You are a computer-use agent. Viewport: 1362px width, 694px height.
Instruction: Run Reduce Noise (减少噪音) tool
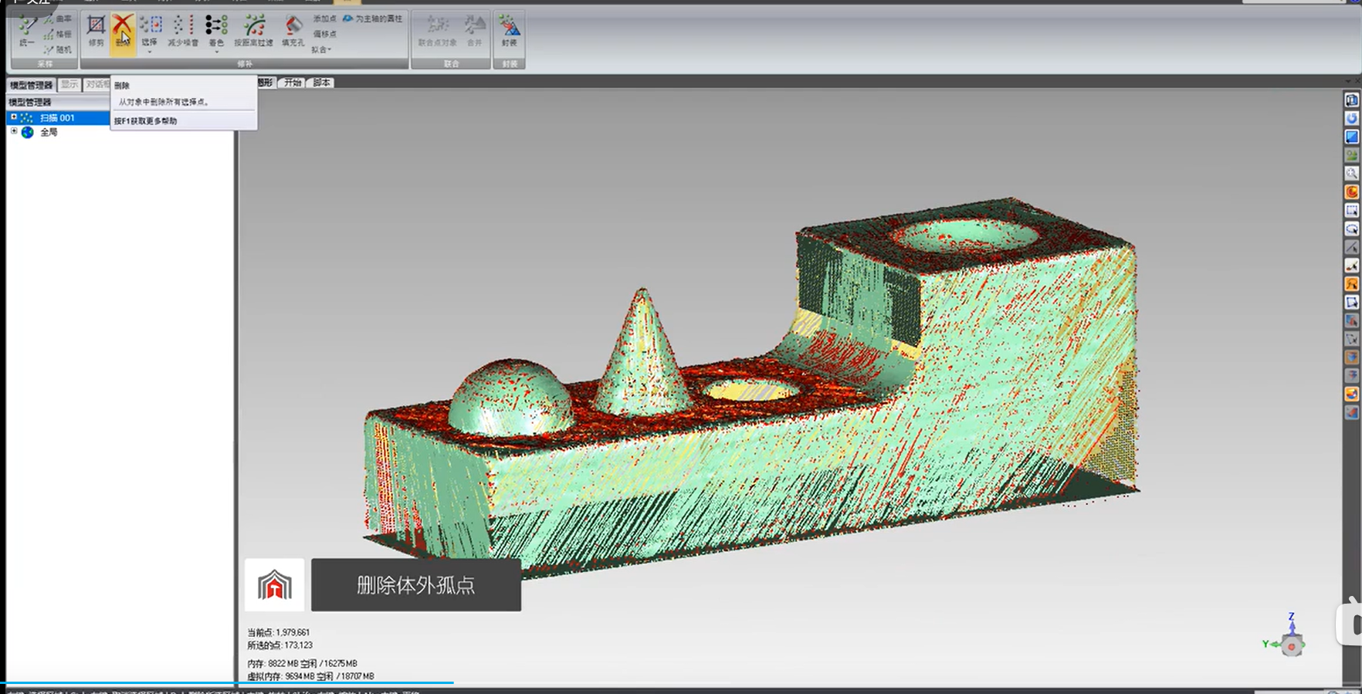pyautogui.click(x=183, y=32)
